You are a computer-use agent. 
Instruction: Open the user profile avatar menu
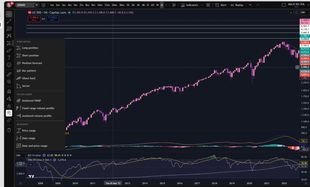tap(9, 5)
